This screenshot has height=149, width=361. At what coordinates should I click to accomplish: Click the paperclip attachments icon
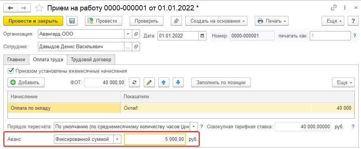click(176, 21)
